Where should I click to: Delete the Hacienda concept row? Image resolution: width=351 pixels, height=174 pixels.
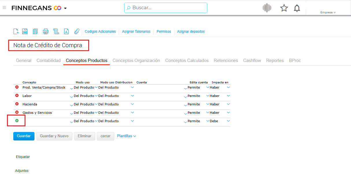(x=17, y=104)
